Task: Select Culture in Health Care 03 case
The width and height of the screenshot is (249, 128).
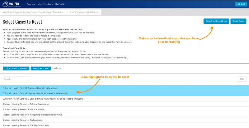Action: click(x=43, y=99)
